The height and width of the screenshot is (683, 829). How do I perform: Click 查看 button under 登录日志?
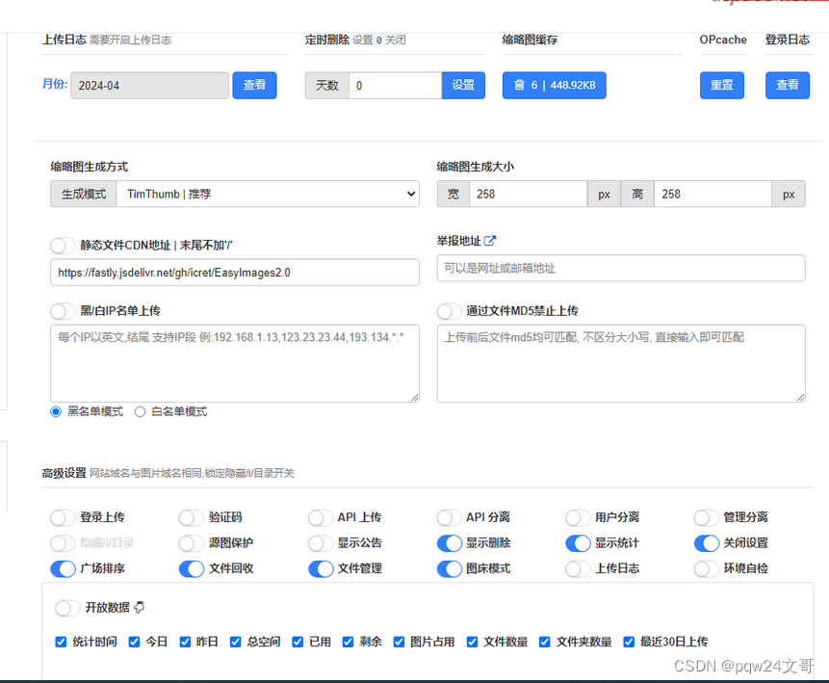click(x=788, y=85)
